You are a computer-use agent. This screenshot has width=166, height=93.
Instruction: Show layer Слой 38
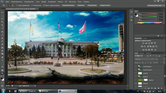pyautogui.click(x=136, y=73)
